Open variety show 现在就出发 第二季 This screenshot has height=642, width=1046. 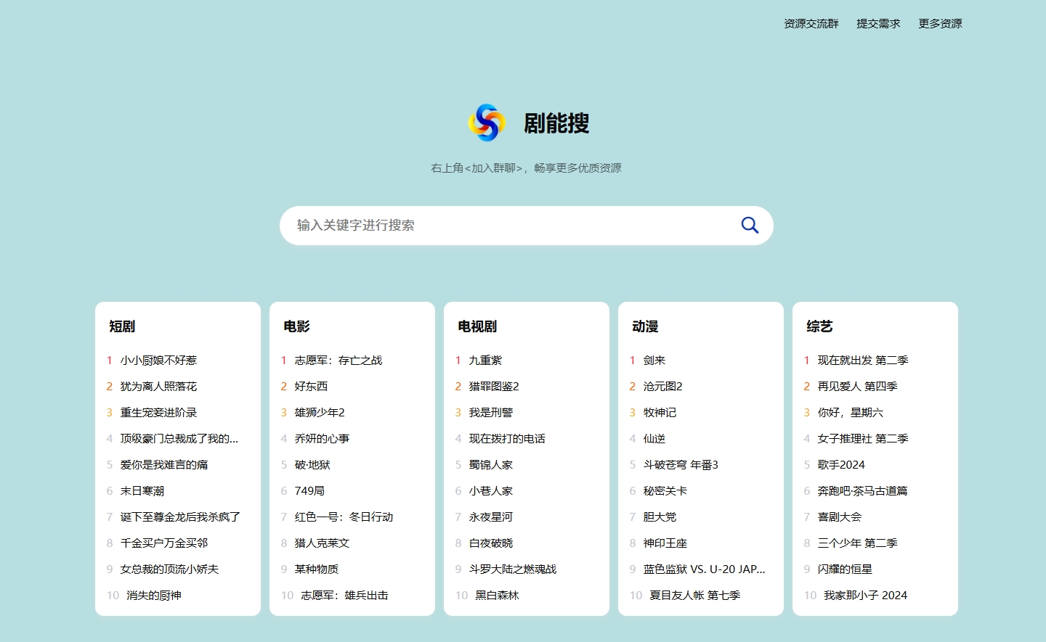pyautogui.click(x=862, y=361)
